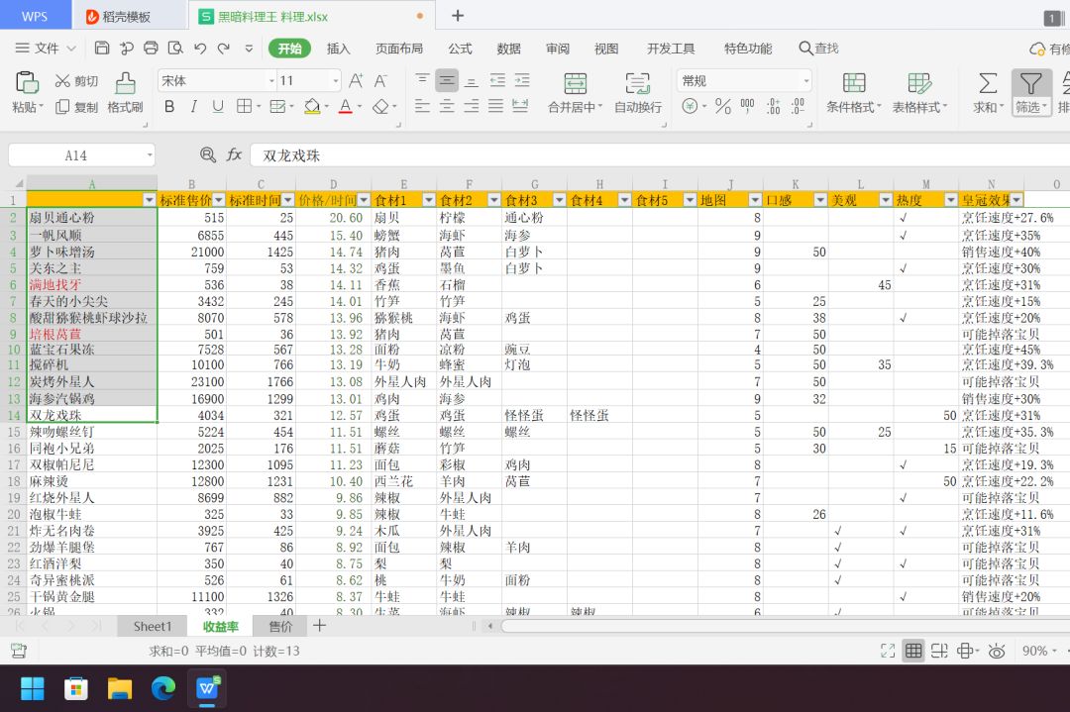Expand the 标准售价 column filter dropdown

[x=218, y=200]
